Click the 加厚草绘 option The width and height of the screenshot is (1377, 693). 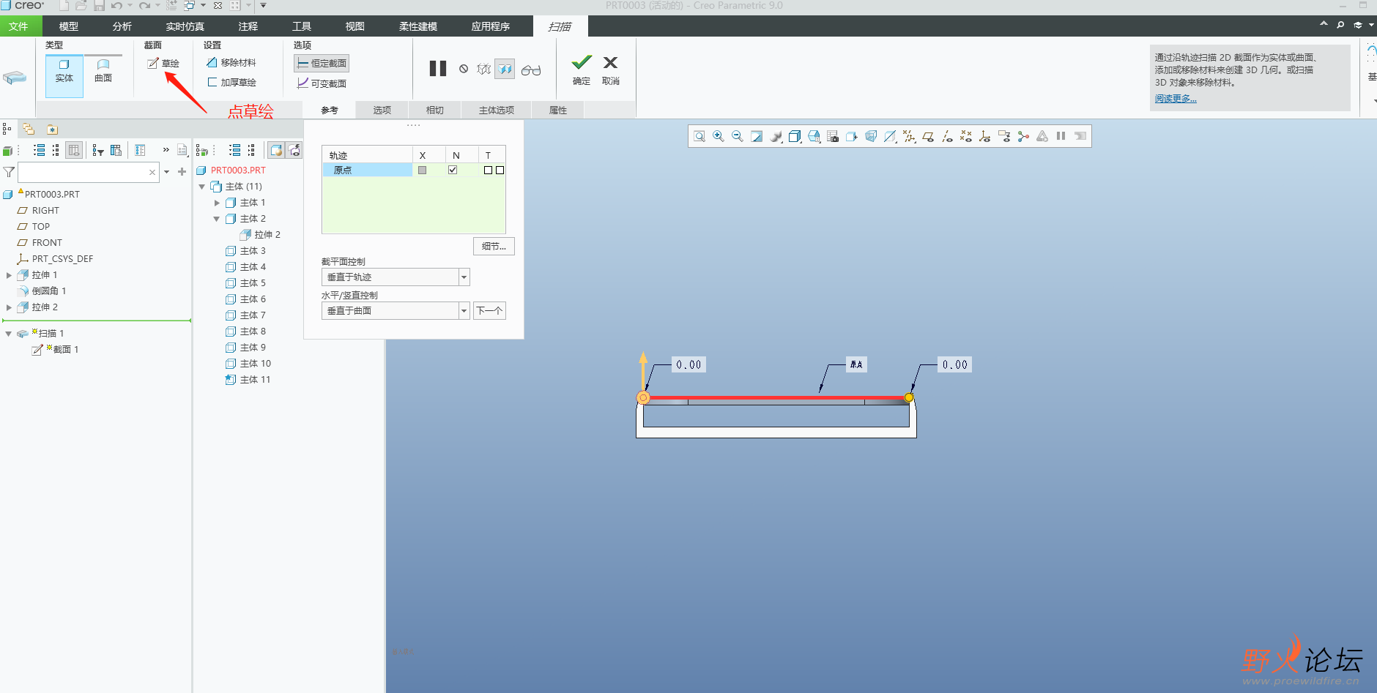coord(231,83)
